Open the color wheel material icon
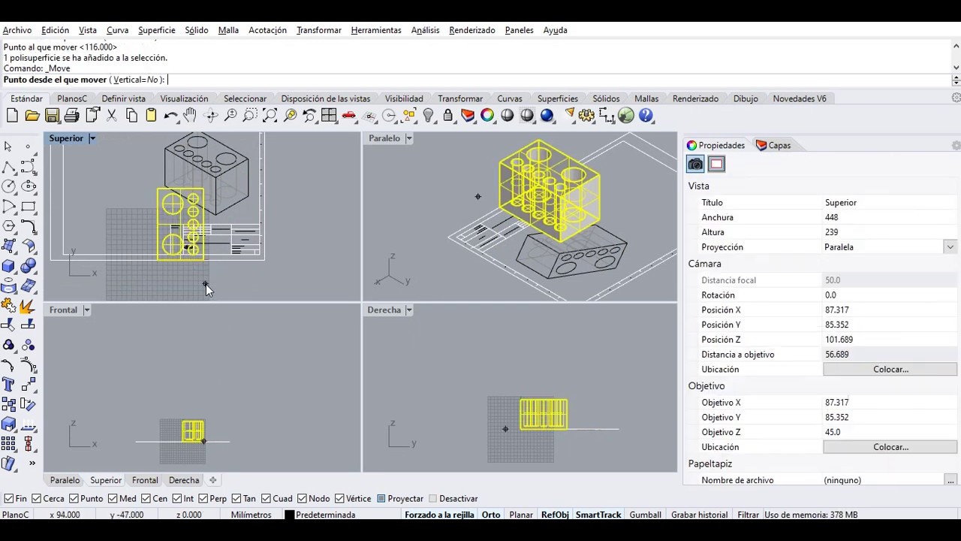 click(x=487, y=116)
